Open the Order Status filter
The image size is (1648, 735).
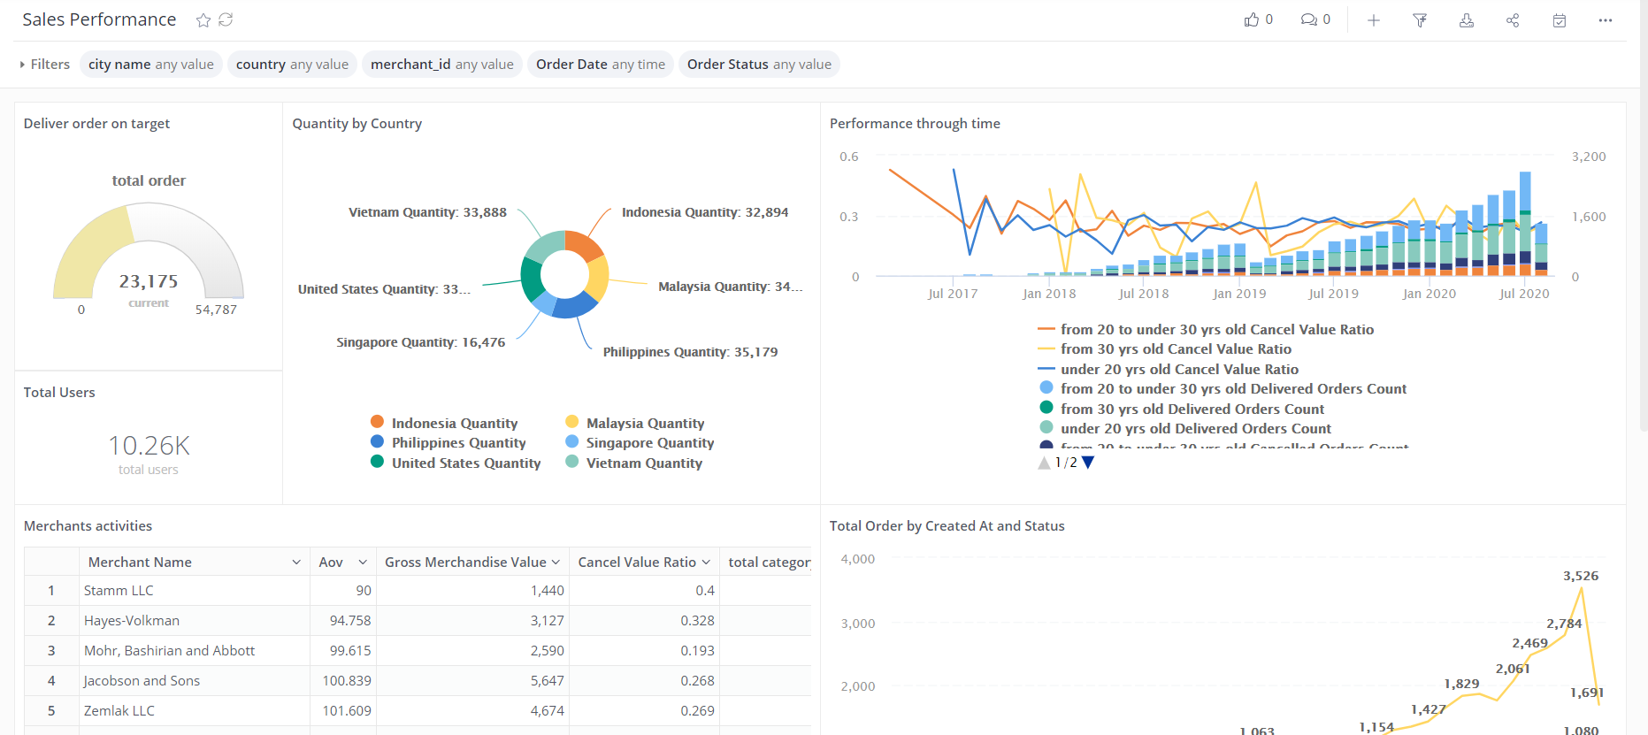[759, 65]
